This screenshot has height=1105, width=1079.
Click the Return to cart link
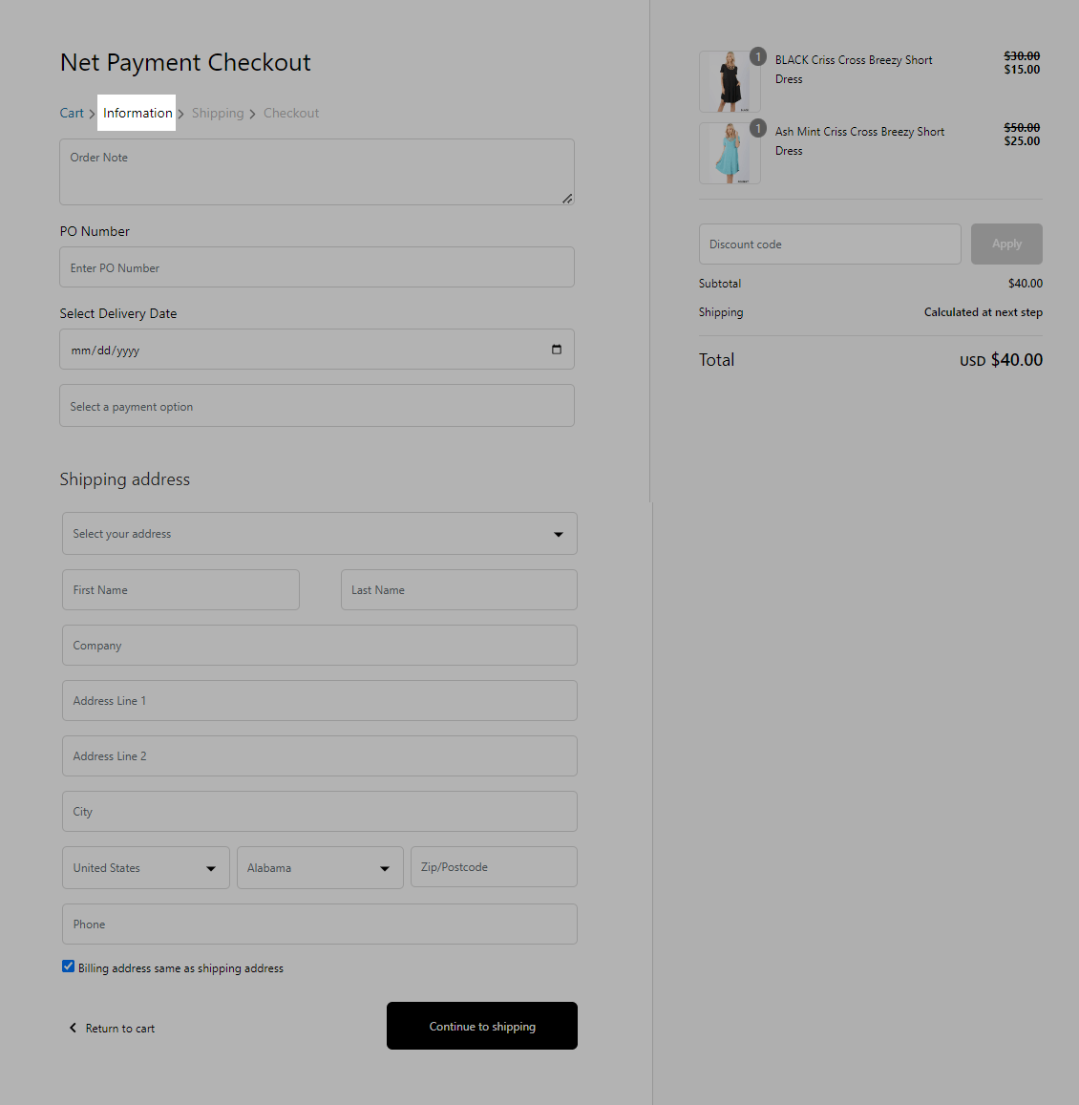[x=118, y=1028]
